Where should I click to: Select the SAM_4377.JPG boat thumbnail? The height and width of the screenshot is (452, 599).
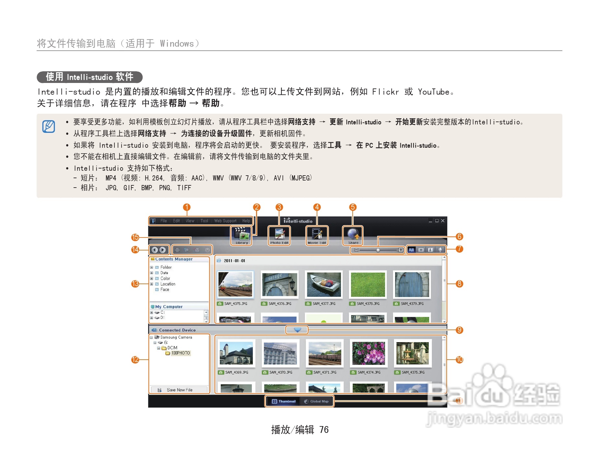[323, 284]
